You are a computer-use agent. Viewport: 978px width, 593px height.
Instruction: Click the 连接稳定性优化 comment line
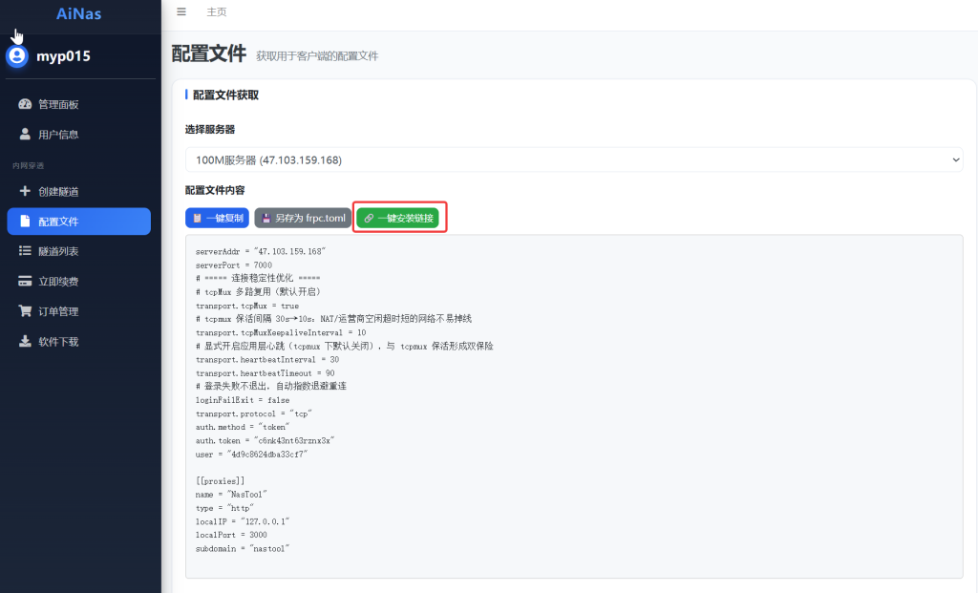[258, 278]
